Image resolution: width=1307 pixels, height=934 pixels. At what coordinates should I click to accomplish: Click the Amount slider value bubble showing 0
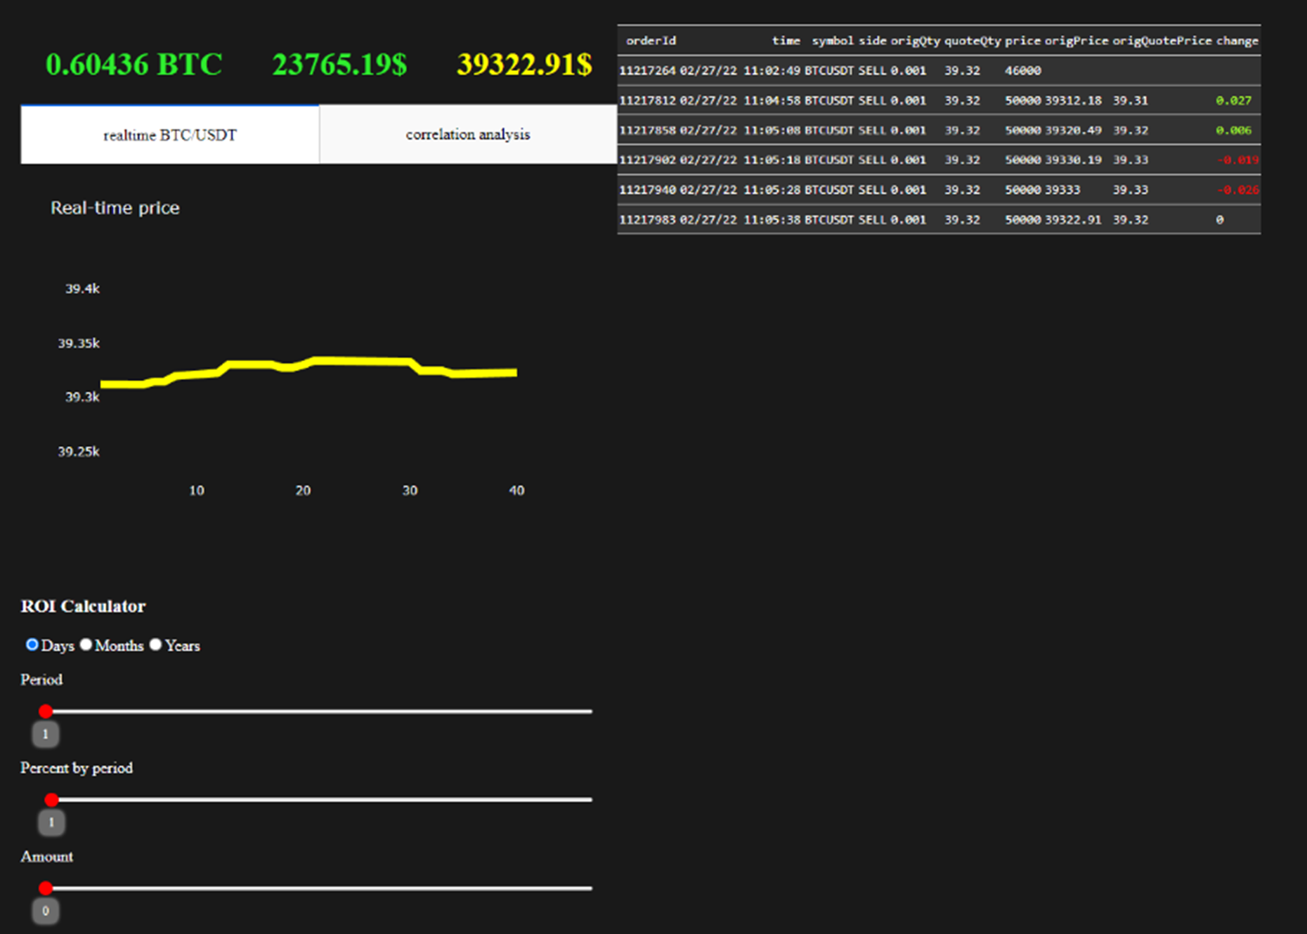(x=46, y=911)
